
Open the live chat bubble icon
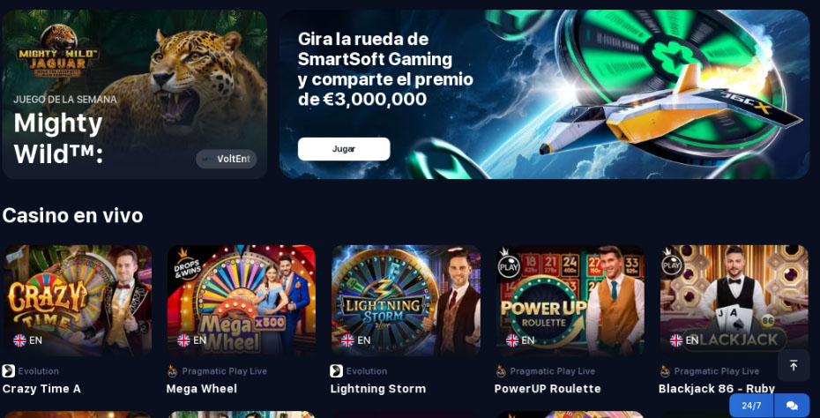792,406
